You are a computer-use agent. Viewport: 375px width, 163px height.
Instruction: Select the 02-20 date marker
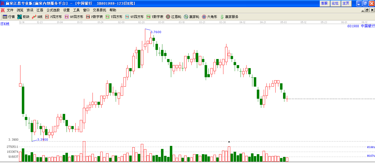click(141, 22)
